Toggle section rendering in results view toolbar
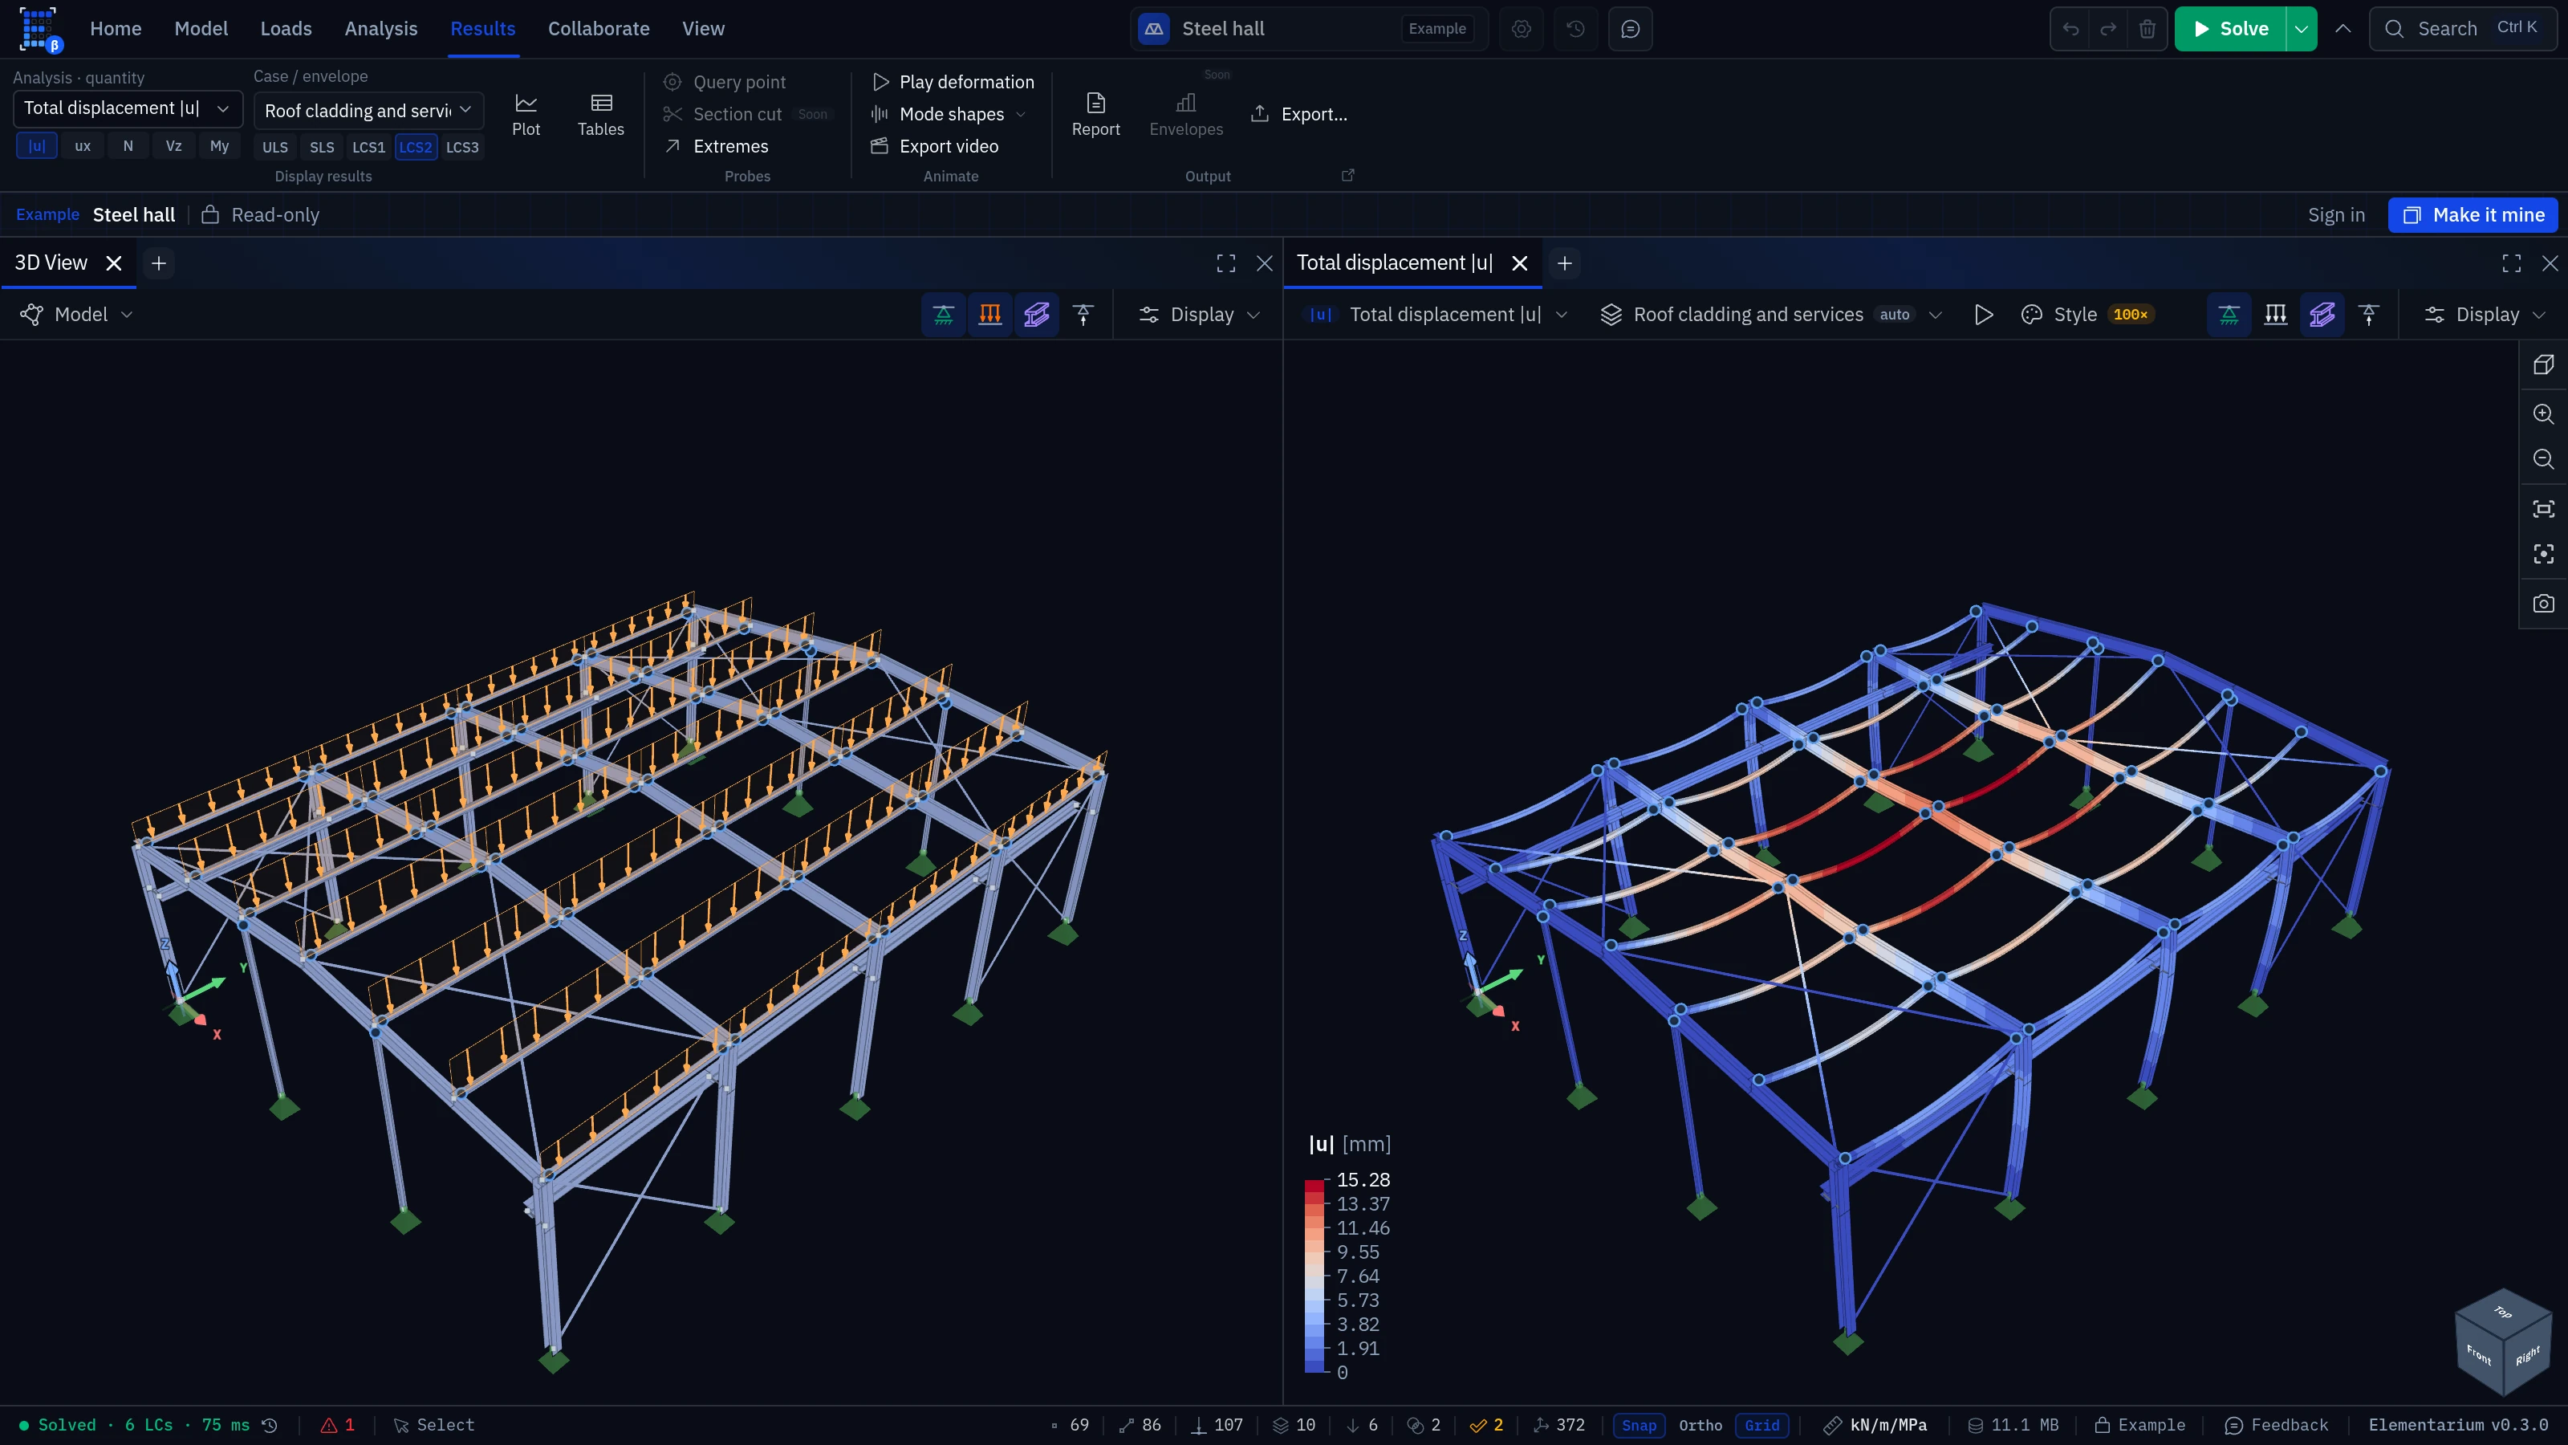This screenshot has height=1445, width=2568. pos(2322,315)
